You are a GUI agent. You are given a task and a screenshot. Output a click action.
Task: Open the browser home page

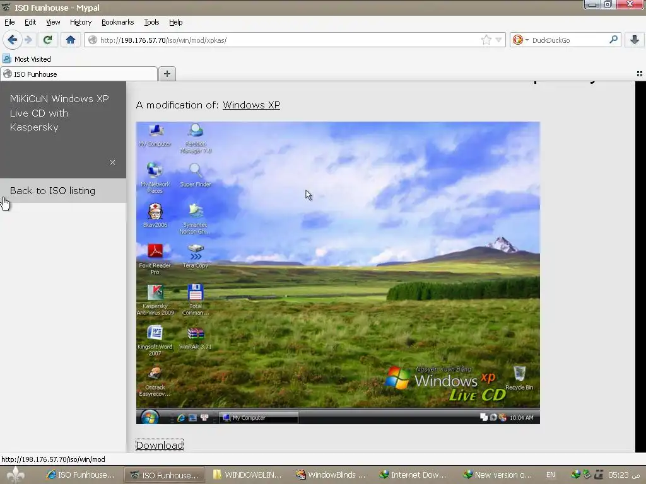coord(71,40)
